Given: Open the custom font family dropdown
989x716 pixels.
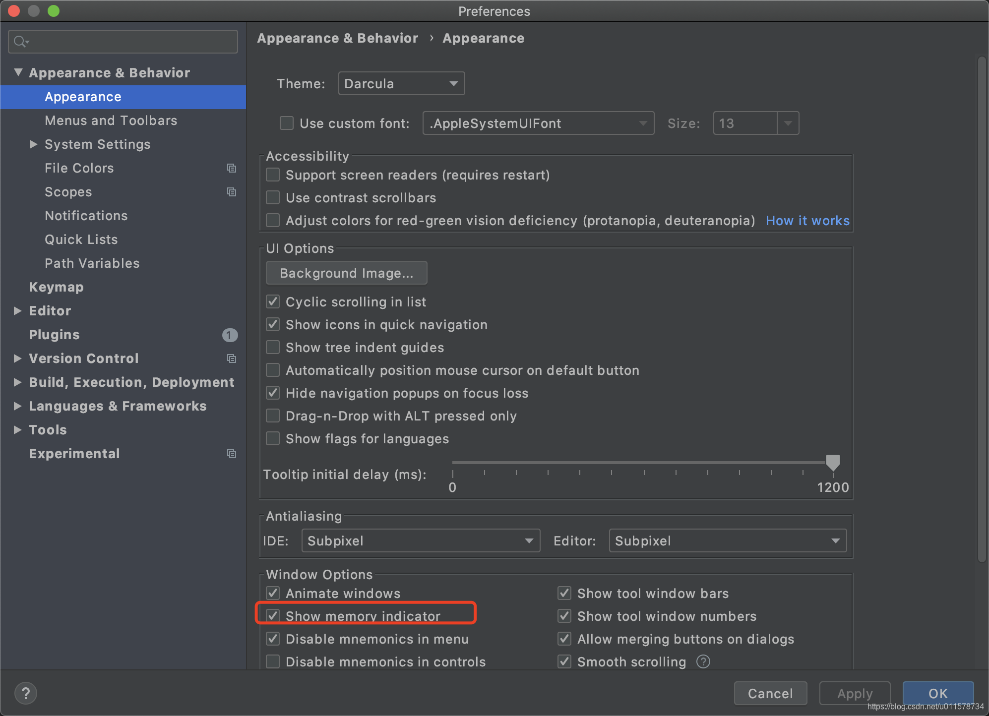Looking at the screenshot, I should 538,123.
